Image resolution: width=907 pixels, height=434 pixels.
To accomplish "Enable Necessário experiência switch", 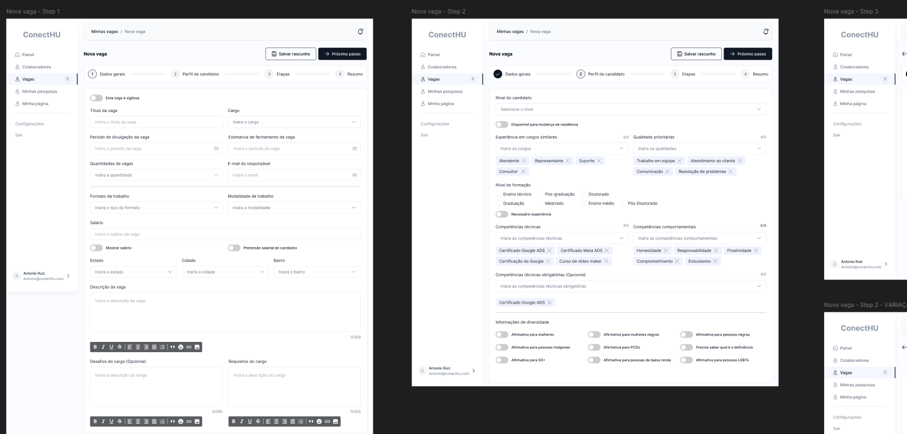I will pyautogui.click(x=502, y=214).
